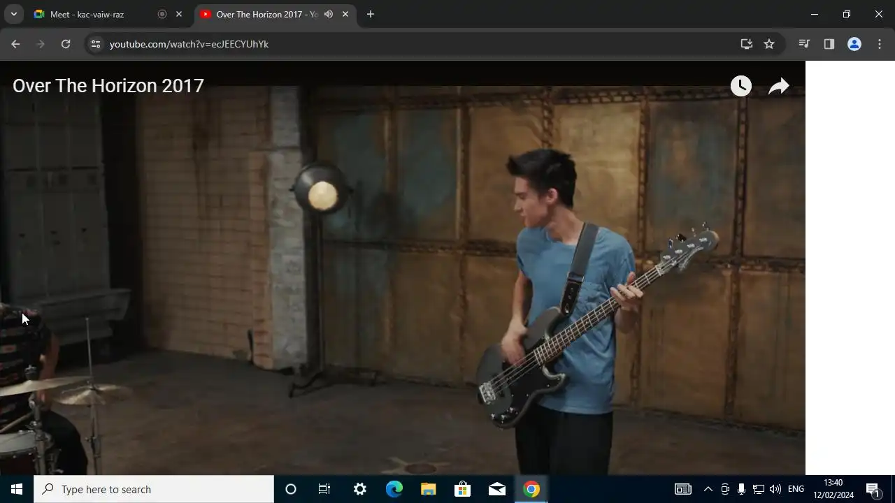895x503 pixels.
Task: Change the ENG input language
Action: 796,489
